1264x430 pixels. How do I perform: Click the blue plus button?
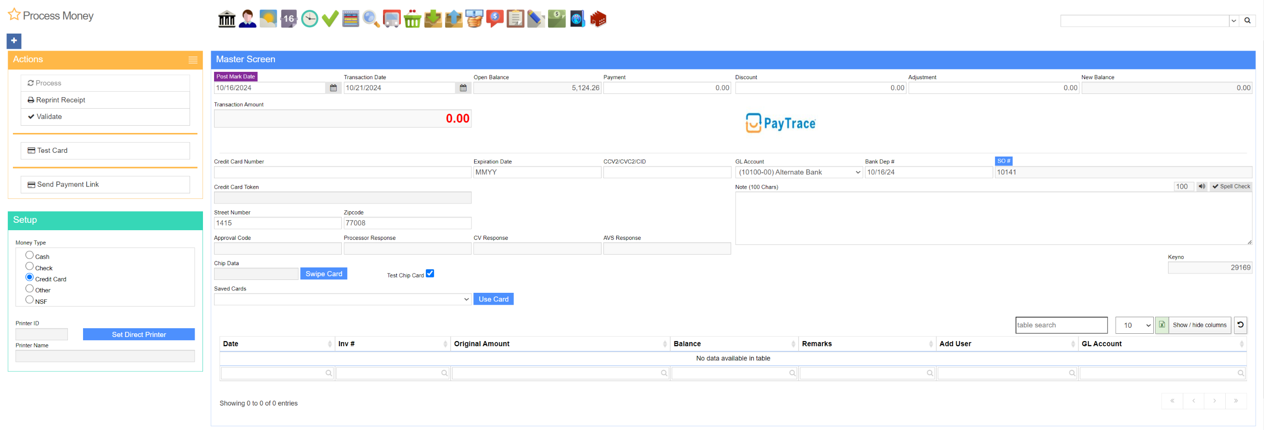[14, 41]
